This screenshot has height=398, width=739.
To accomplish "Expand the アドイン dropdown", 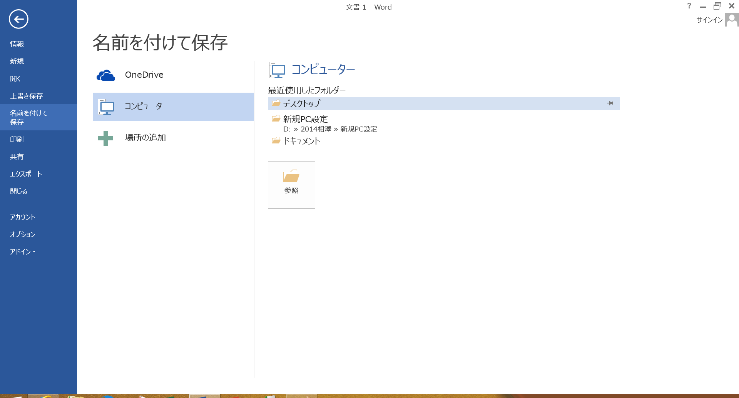I will 38,251.
